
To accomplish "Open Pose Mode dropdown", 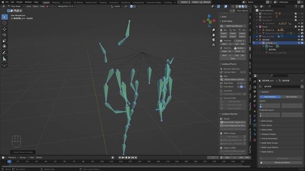I will (16, 6).
